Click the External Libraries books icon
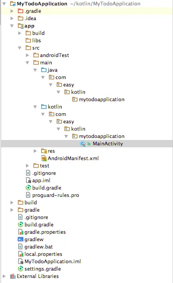173x283 pixels. 13,276
